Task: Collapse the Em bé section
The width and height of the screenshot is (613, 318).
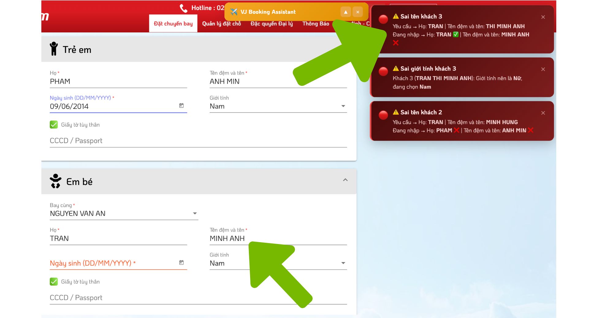Action: [x=345, y=180]
